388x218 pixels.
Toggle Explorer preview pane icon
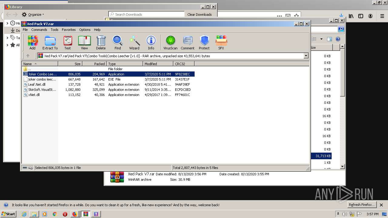tap(329, 39)
